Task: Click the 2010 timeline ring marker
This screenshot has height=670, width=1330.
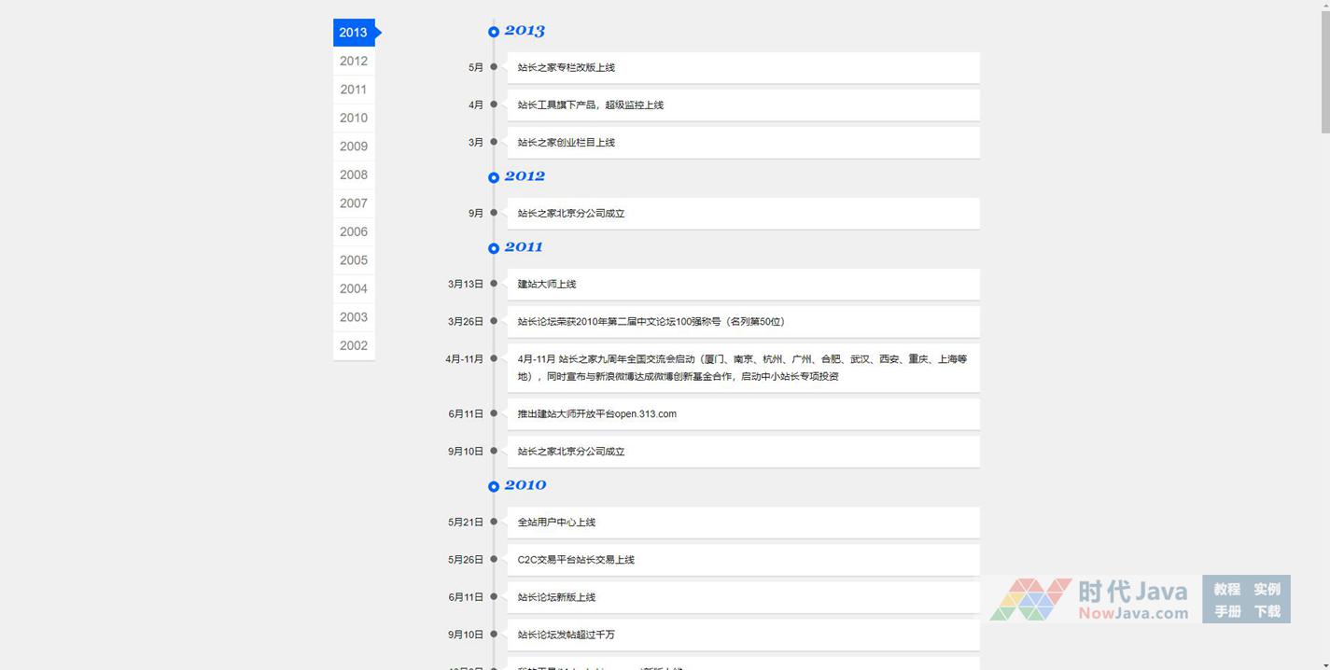Action: point(494,486)
